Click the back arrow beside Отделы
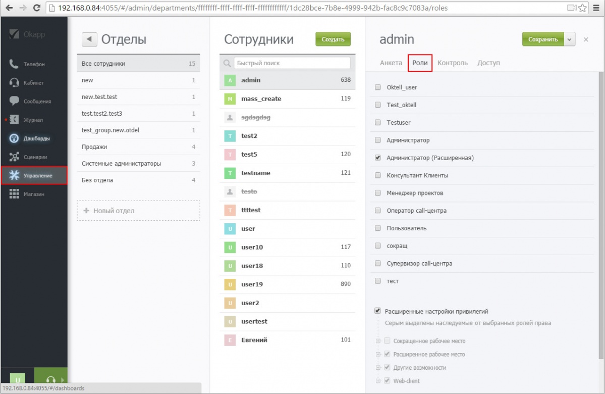 pos(89,39)
